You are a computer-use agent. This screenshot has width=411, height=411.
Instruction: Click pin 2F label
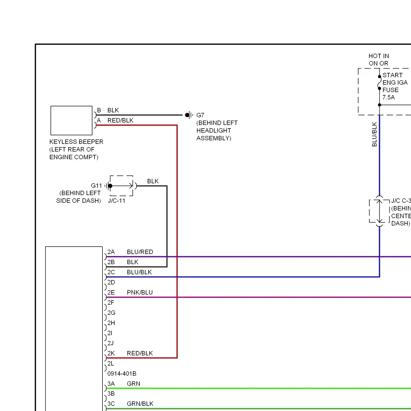tap(111, 302)
